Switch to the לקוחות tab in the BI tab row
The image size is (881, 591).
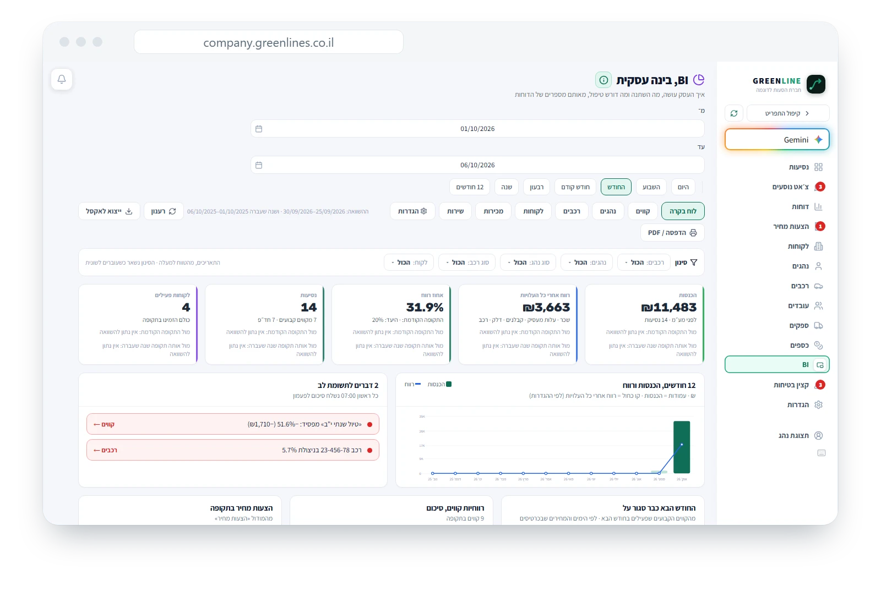(x=533, y=211)
